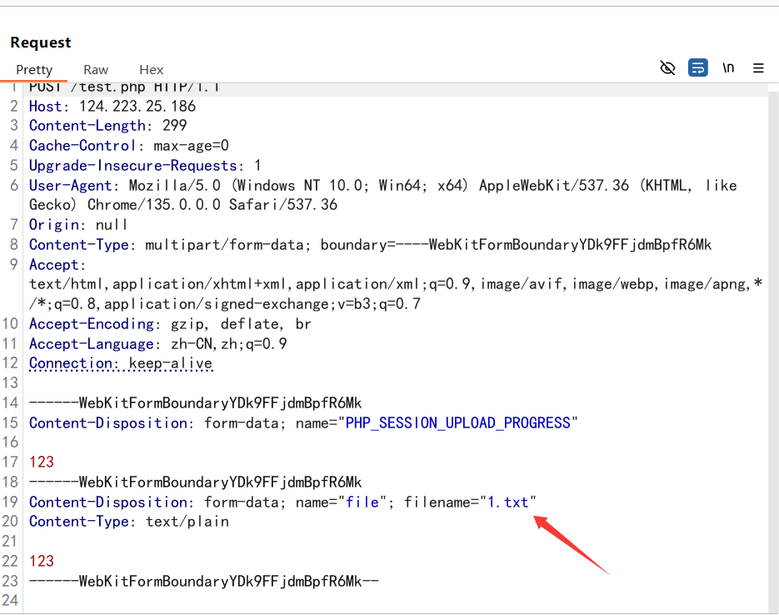Viewport: 779px width, 615px height.
Task: Select the Pretty tab
Action: [x=34, y=70]
